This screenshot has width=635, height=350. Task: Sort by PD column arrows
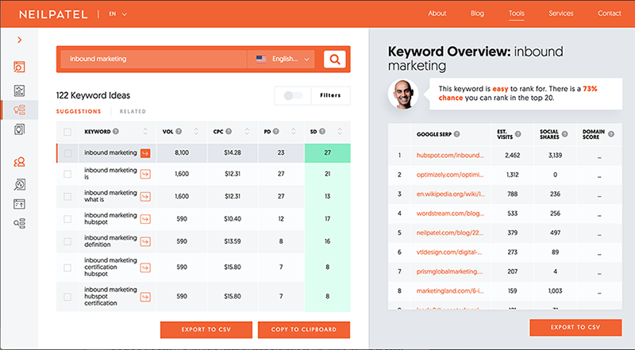(x=294, y=131)
